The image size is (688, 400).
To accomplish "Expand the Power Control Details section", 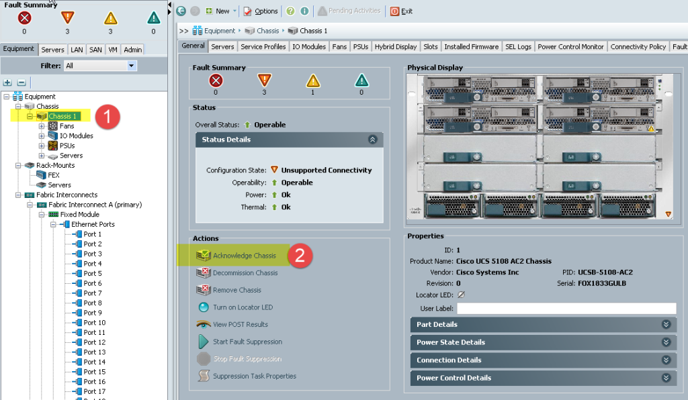I will pos(666,378).
